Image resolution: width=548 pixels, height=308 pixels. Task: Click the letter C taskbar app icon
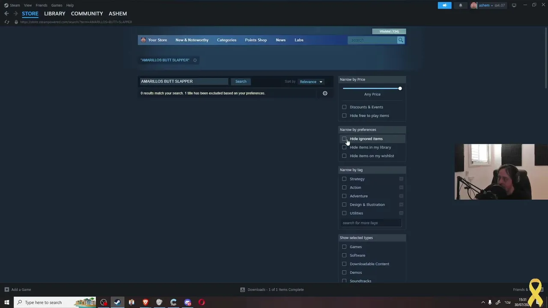point(173,302)
